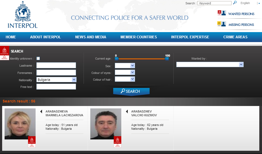262x154 pixels.
Task: Open the MISSING PERSONS link
Action: (241, 25)
